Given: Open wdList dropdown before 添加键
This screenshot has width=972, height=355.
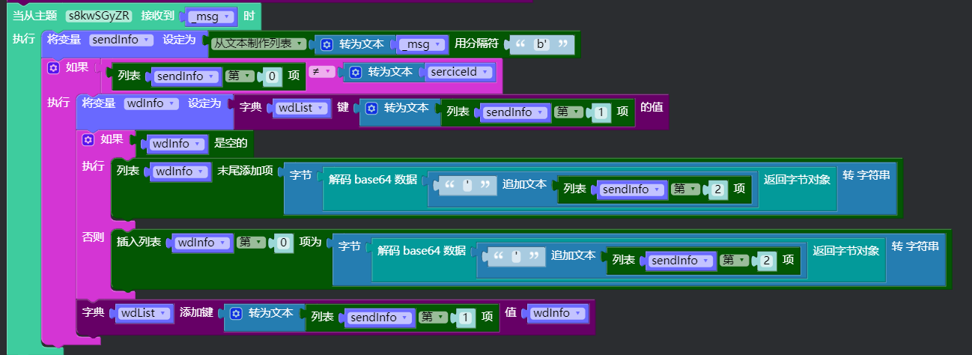Looking at the screenshot, I should click(146, 313).
